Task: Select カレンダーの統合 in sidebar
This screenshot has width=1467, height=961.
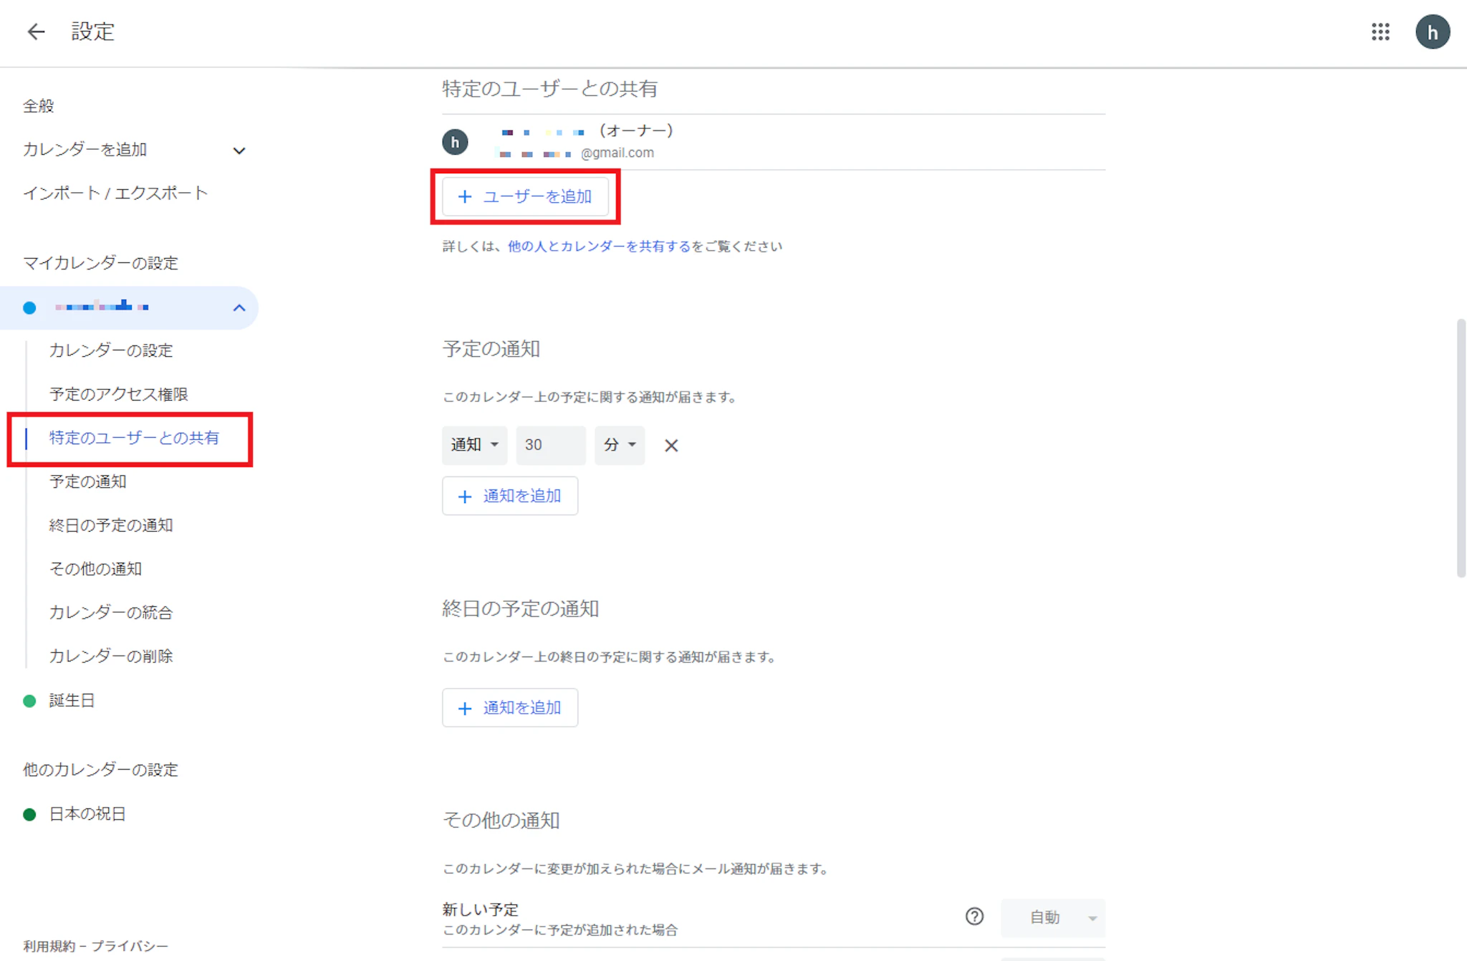Action: 111,613
